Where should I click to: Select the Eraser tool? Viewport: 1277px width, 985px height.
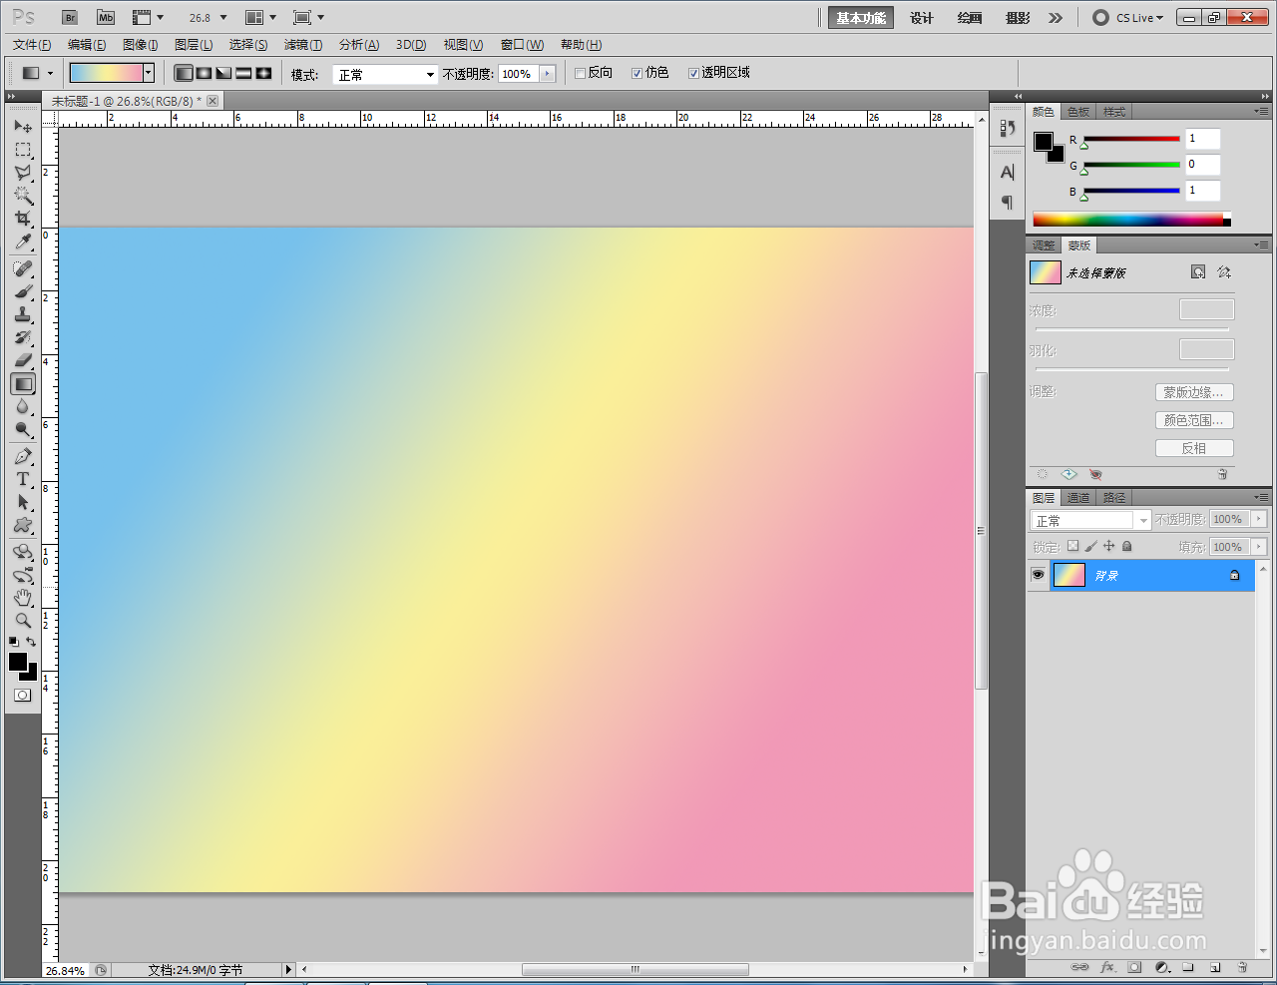(23, 361)
